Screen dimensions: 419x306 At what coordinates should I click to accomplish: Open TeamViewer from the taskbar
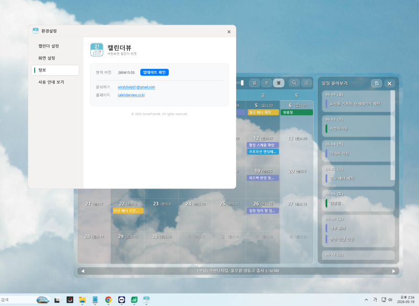122,300
